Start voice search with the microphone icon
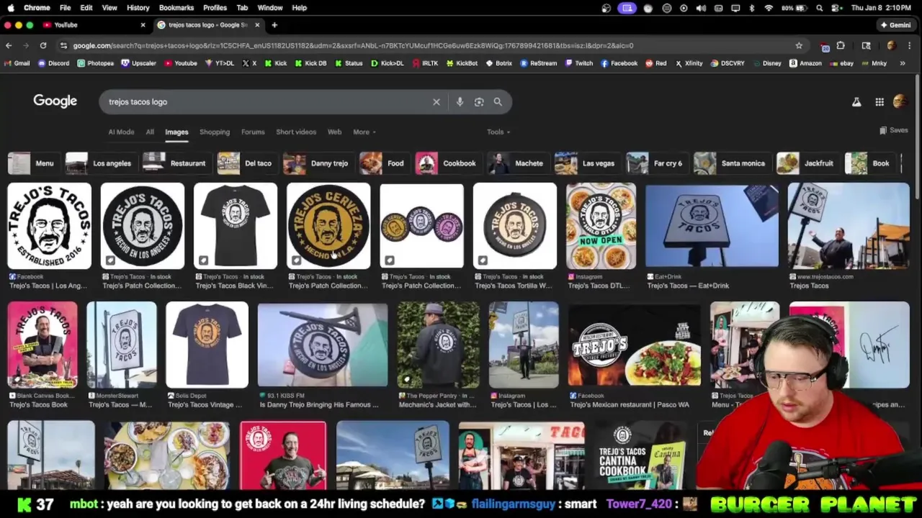922x518 pixels. 460,102
